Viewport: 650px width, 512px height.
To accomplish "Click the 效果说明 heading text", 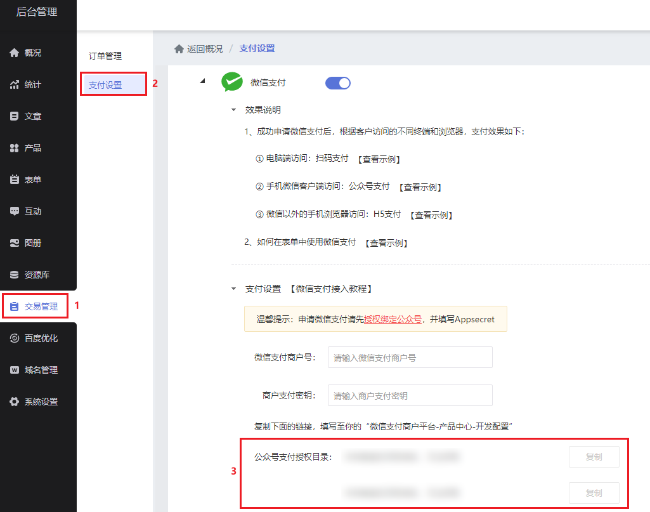I will (263, 110).
